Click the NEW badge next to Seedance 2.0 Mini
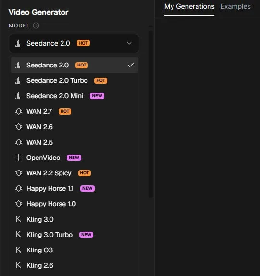This screenshot has height=276, width=260. 97,96
